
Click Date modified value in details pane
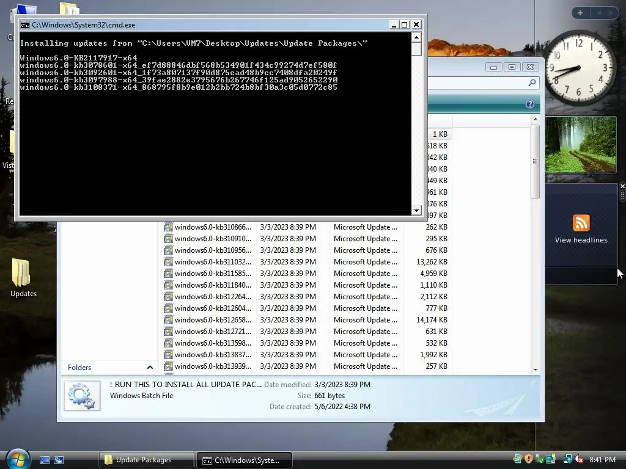point(342,385)
